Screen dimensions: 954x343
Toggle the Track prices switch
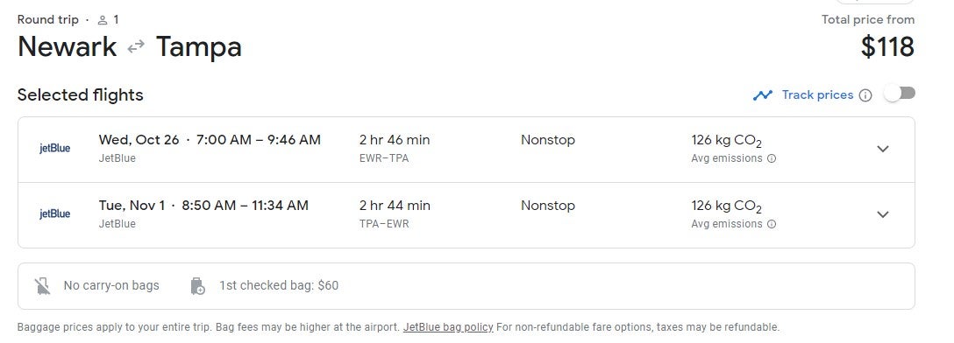click(x=900, y=94)
